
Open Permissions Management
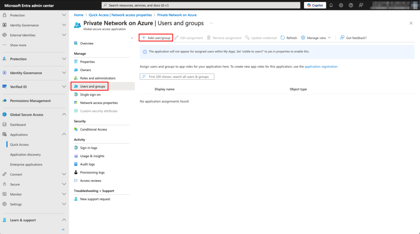point(30,101)
